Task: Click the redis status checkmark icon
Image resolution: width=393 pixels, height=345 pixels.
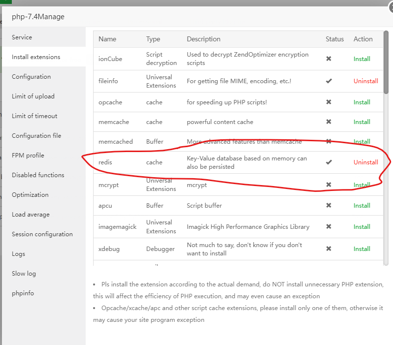Action: [x=328, y=162]
